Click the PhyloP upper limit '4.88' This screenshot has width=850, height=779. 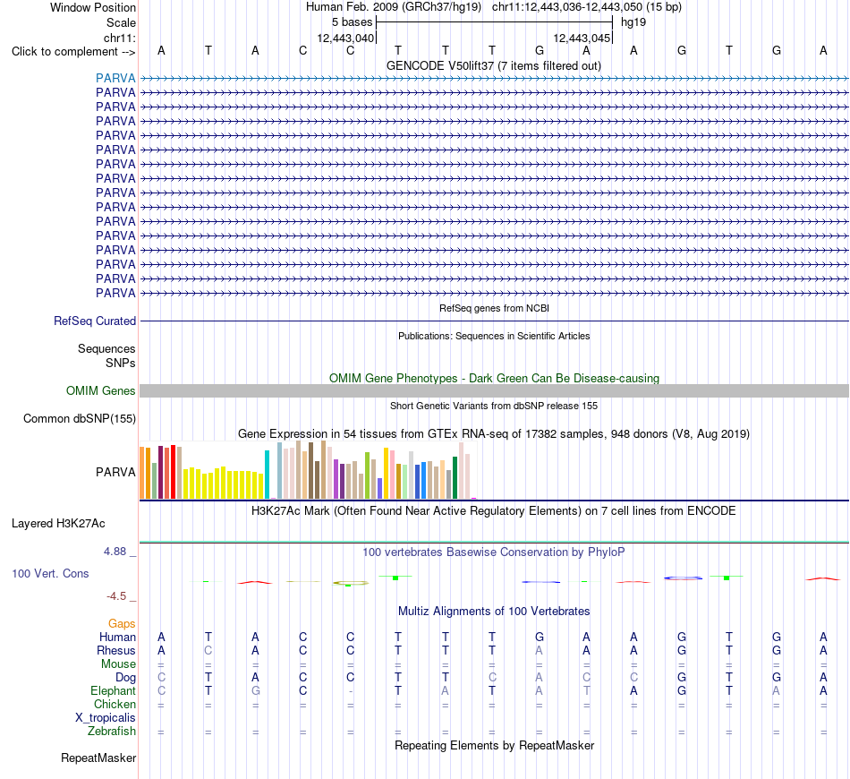pyautogui.click(x=115, y=552)
